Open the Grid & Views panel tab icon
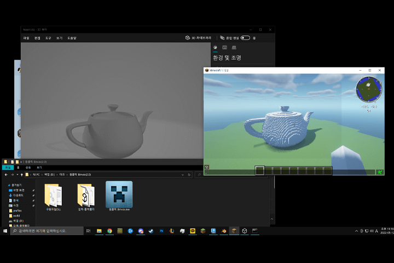 pos(234,47)
